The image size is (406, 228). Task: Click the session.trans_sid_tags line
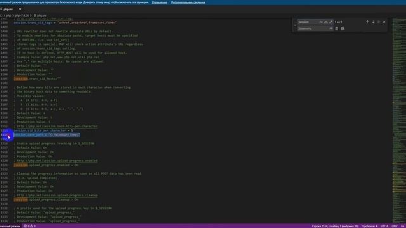65,23
